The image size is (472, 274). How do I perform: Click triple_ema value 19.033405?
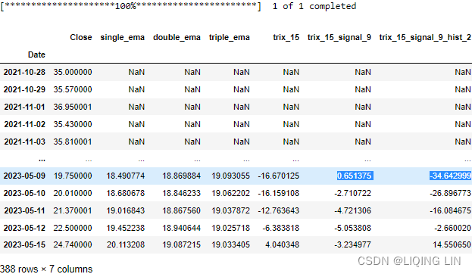coord(230,244)
